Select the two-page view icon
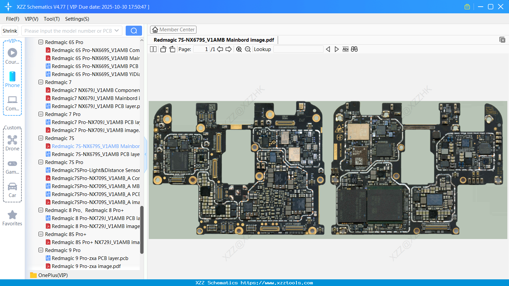The image size is (509, 286). tap(153, 49)
